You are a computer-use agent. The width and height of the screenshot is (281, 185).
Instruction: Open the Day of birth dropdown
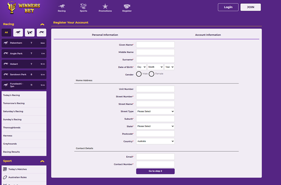pos(141,67)
